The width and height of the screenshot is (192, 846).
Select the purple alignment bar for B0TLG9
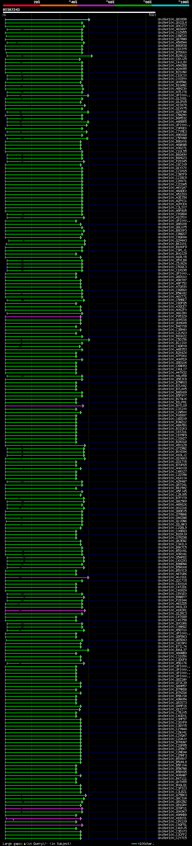45,406
